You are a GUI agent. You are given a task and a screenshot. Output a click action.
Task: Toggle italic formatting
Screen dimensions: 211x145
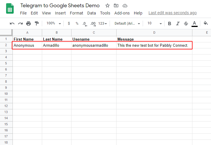(178, 23)
